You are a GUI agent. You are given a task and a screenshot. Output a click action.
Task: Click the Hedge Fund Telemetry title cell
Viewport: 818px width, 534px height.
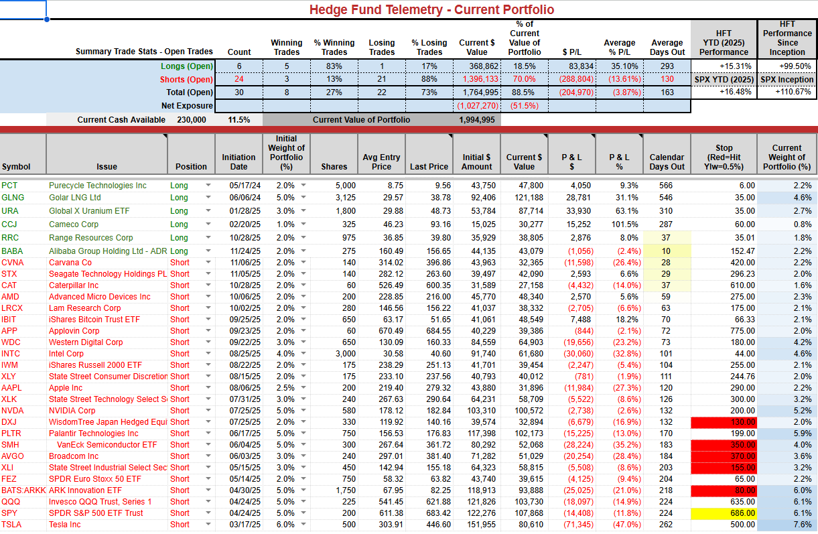click(431, 9)
